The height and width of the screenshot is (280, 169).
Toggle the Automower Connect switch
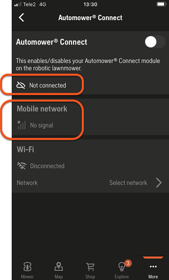pyautogui.click(x=155, y=42)
